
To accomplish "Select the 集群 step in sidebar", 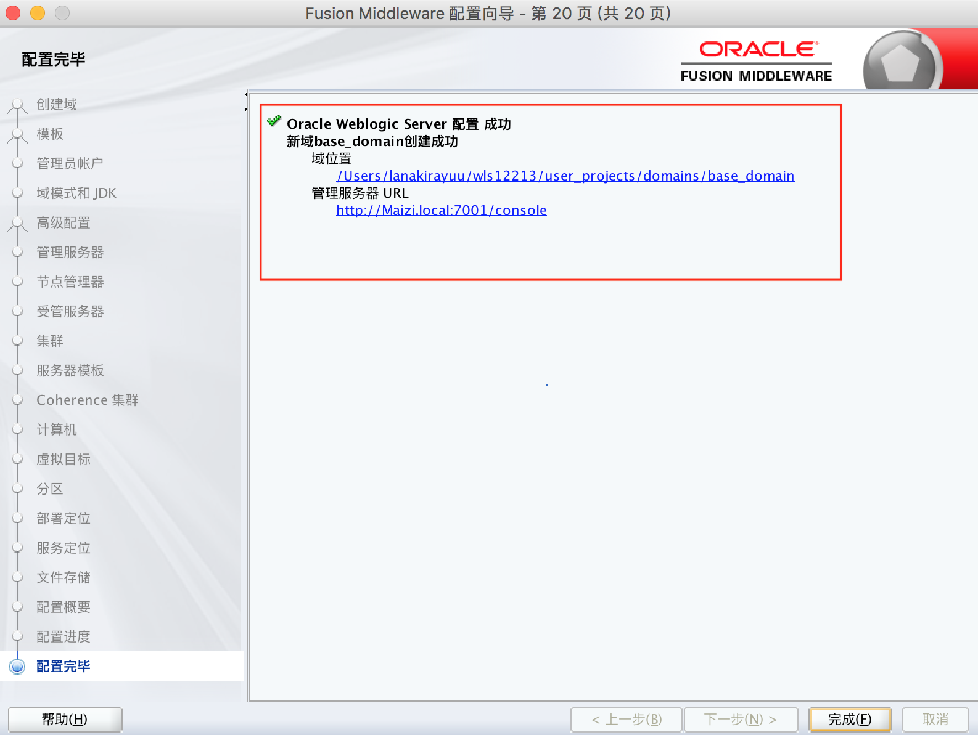I will click(50, 341).
